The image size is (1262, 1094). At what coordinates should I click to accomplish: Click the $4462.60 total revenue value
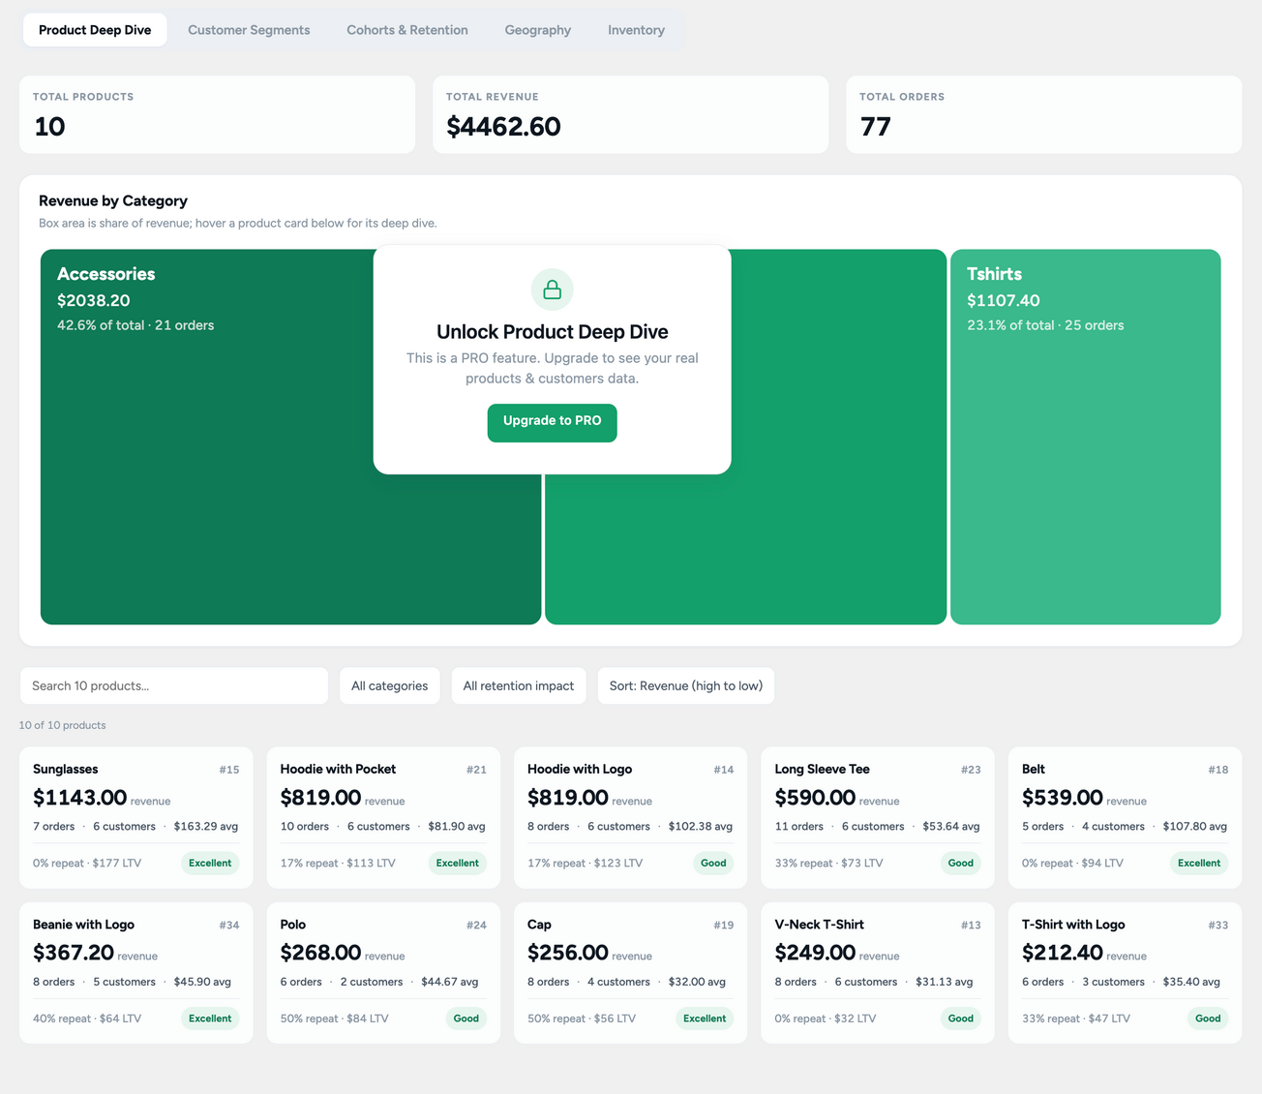(x=503, y=127)
